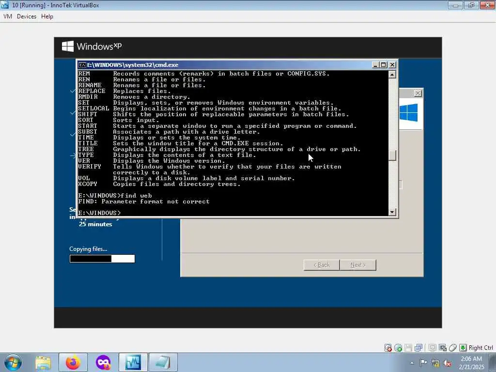Click the network tray icon
Screen dimensions: 496x372
[435, 363]
